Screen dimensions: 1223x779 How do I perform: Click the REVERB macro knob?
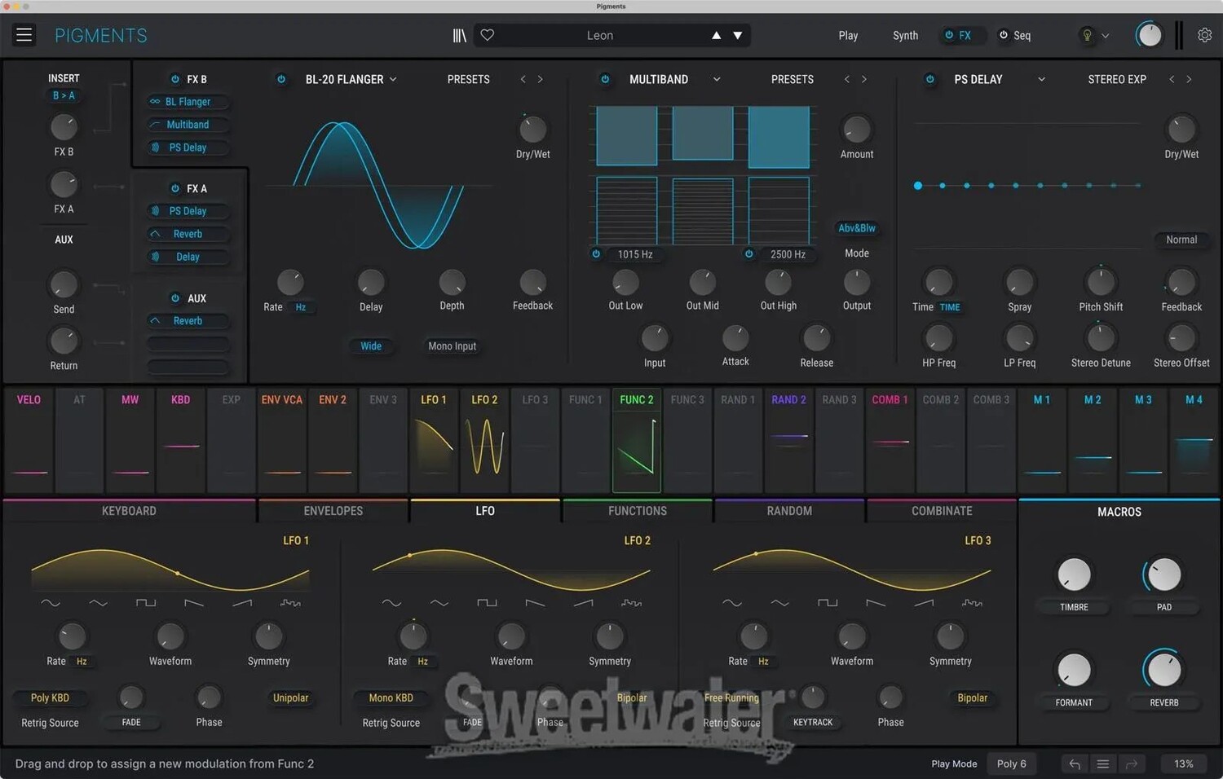click(x=1163, y=670)
